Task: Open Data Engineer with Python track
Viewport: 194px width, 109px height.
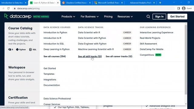Action: [92, 44]
